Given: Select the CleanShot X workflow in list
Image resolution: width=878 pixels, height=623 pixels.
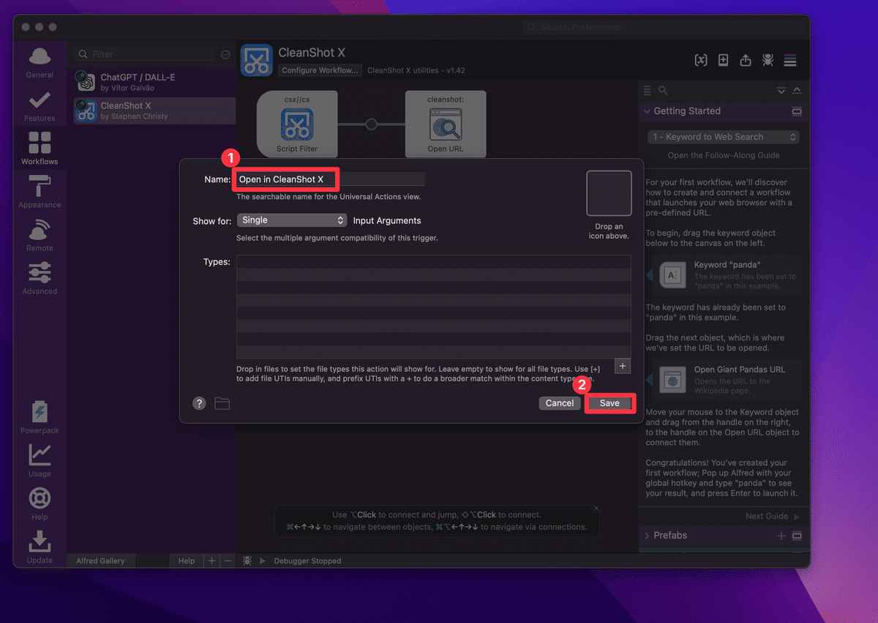Looking at the screenshot, I should (x=153, y=111).
